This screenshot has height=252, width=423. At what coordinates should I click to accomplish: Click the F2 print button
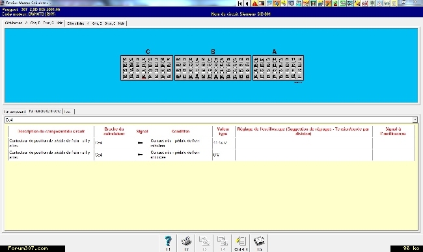tap(186, 243)
